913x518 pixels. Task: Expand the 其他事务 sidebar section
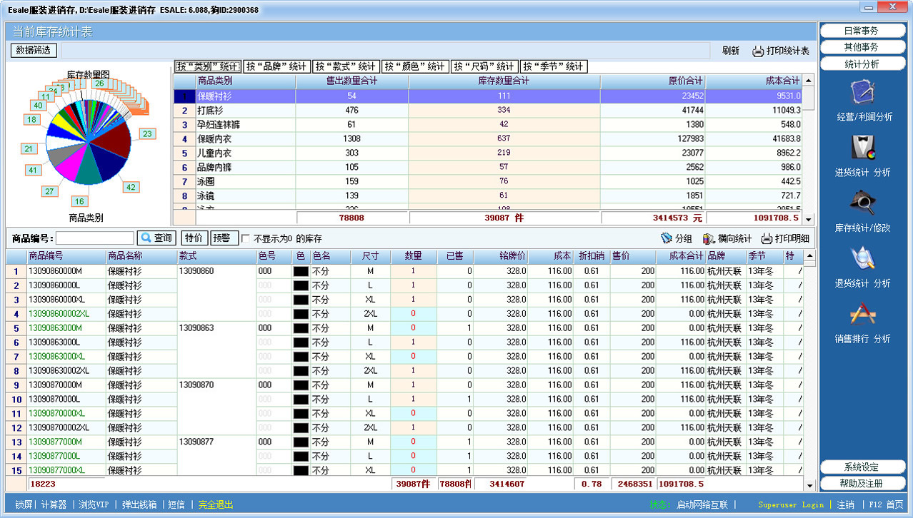click(862, 47)
